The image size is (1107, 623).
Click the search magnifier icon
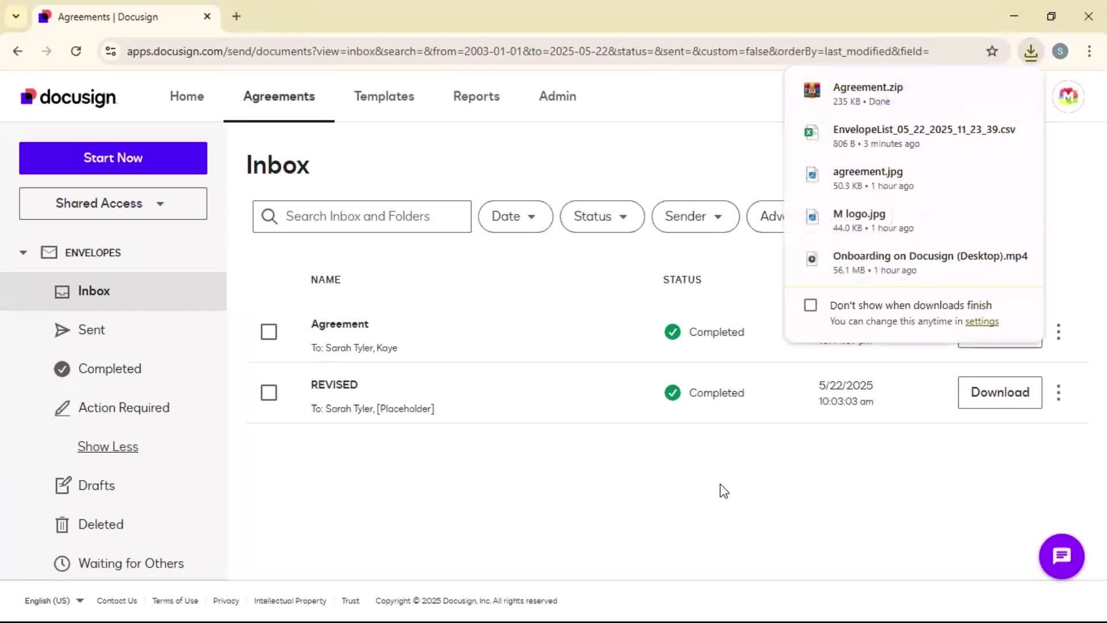269,216
